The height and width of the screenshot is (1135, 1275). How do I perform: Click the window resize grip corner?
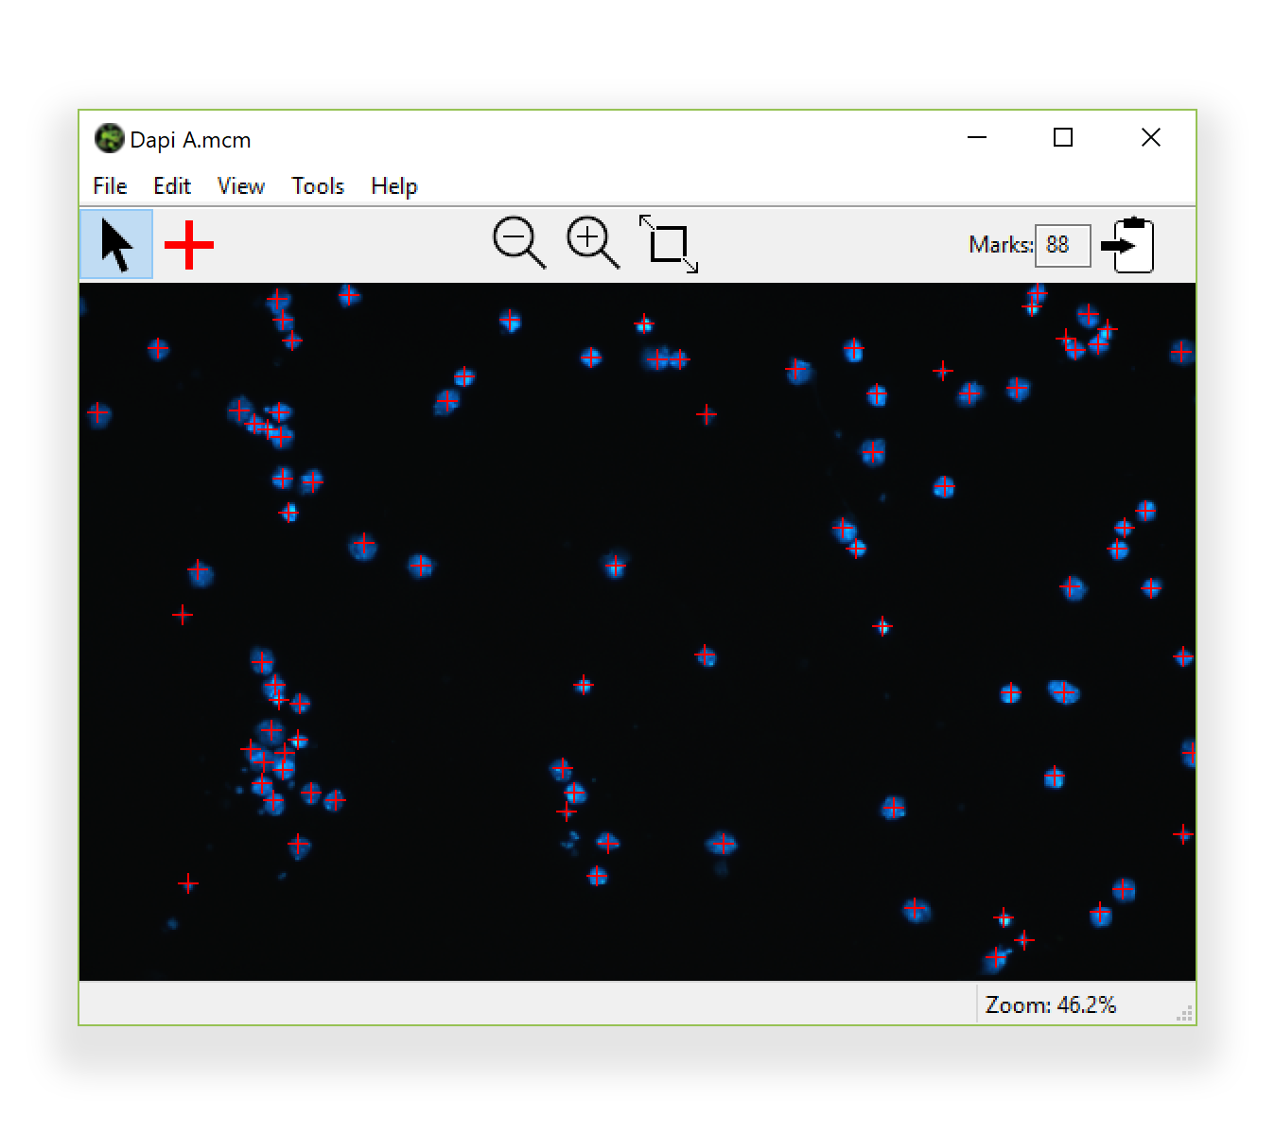click(x=1184, y=1014)
